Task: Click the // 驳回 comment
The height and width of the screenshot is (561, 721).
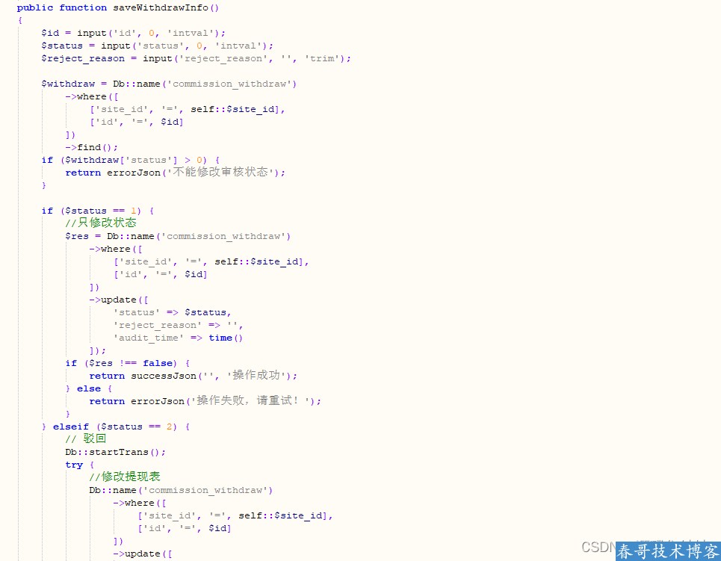Action: (x=86, y=439)
